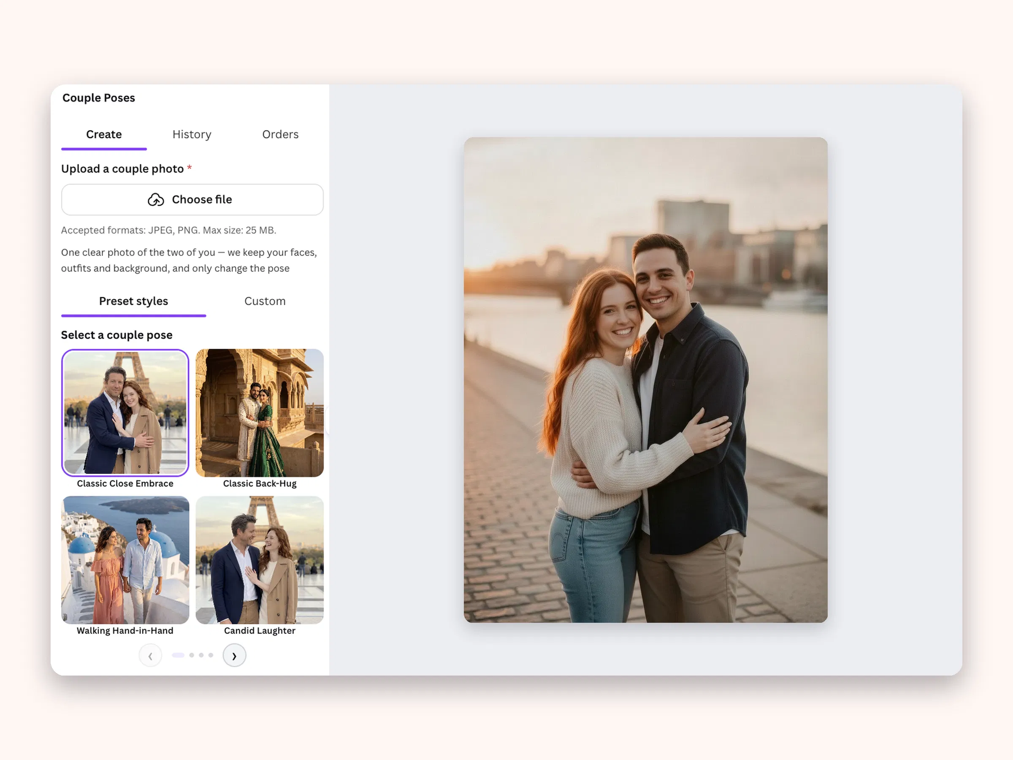Click the 'Classic Back-Hug' caption

click(x=260, y=484)
